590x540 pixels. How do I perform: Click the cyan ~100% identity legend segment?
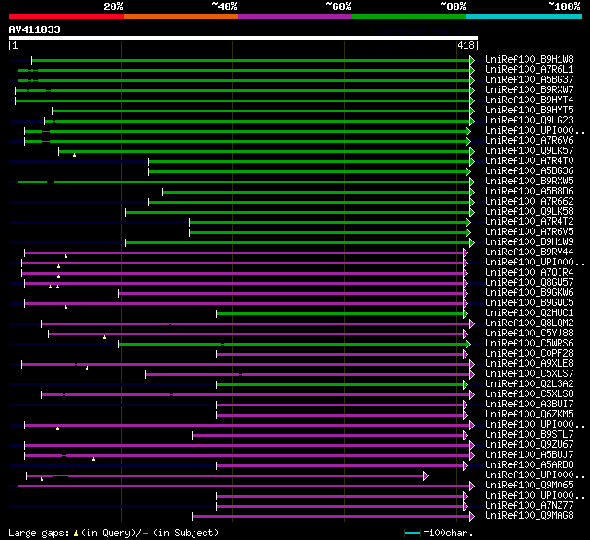pos(525,17)
